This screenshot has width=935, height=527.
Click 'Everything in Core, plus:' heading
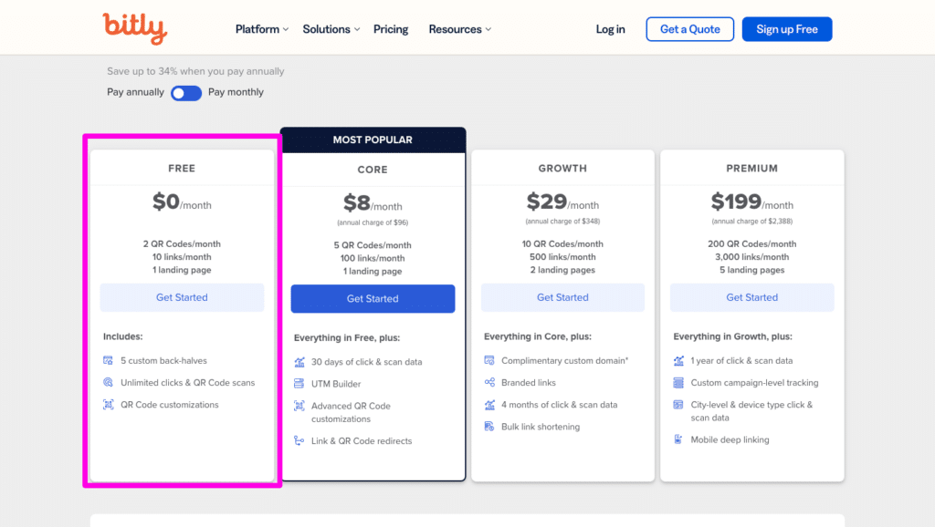pos(537,336)
